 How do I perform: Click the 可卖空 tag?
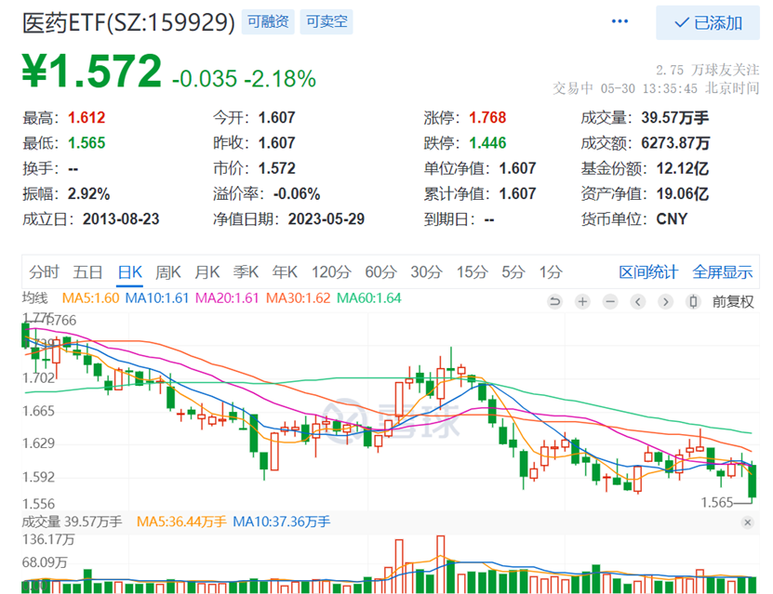point(327,21)
